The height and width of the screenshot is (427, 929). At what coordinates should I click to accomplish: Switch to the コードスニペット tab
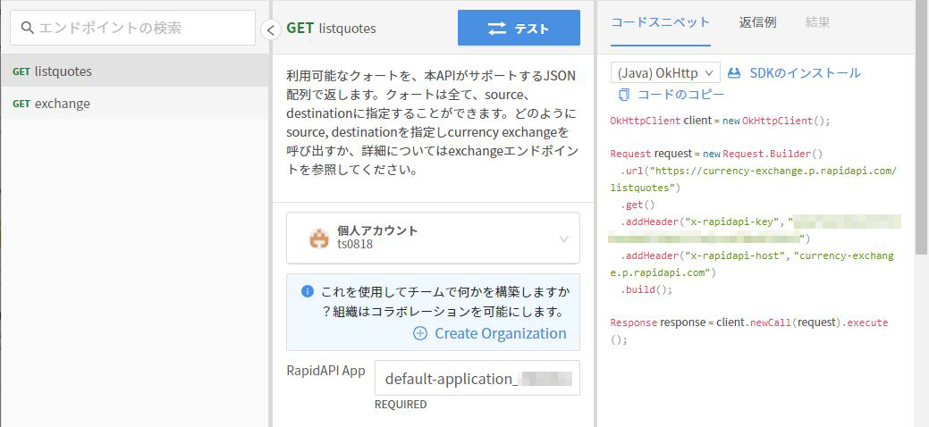660,22
